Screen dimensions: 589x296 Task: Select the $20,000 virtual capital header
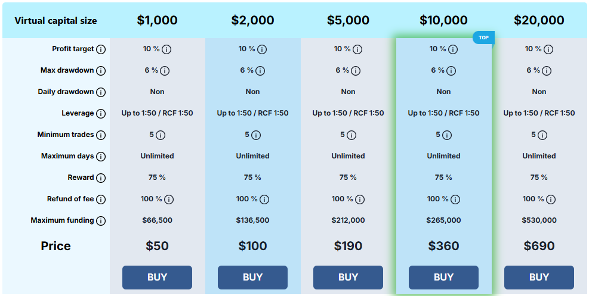[539, 20]
